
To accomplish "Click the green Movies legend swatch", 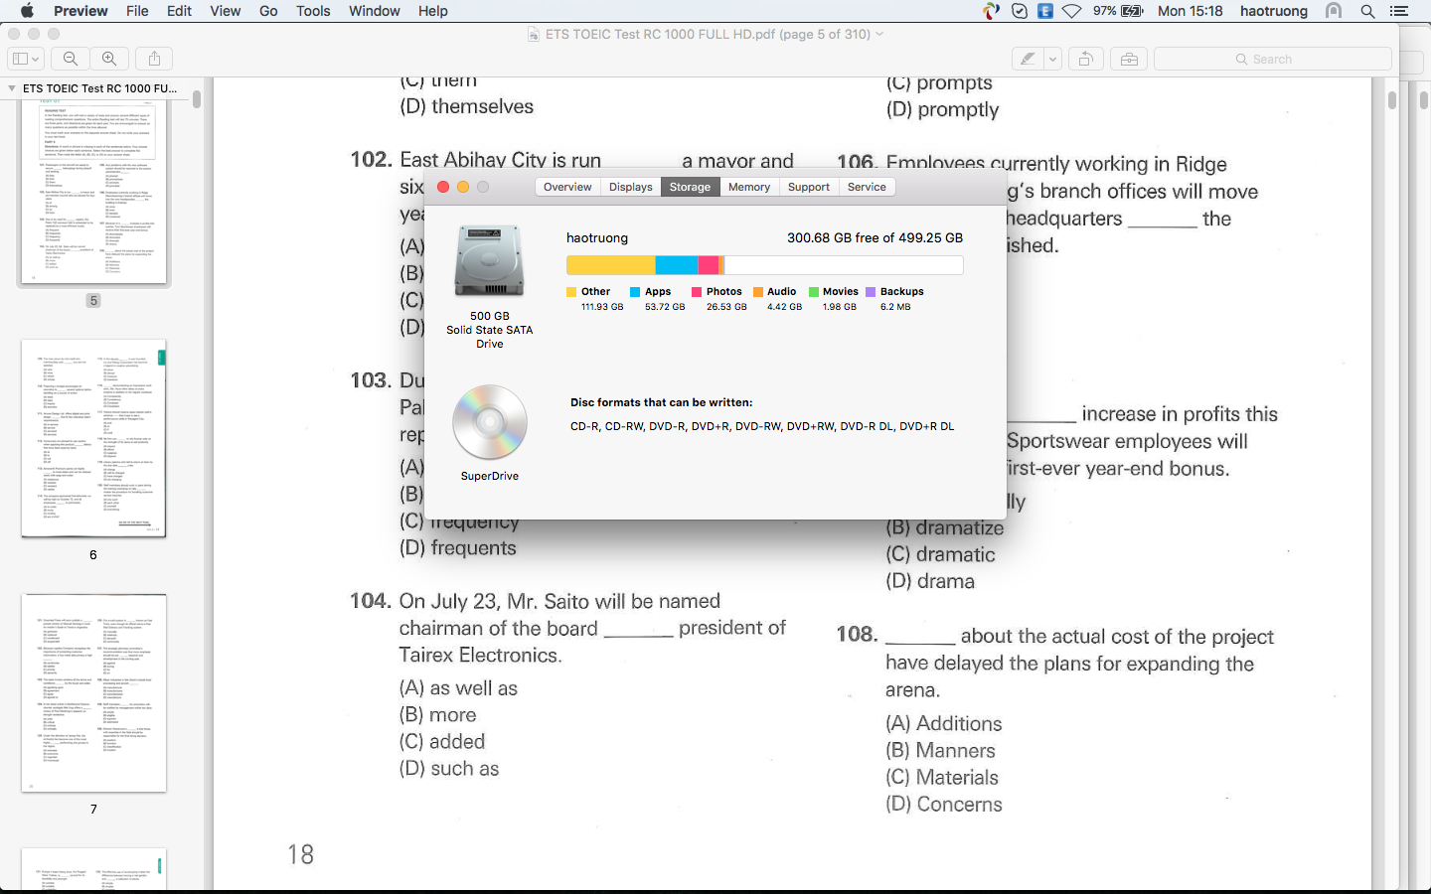I will pyautogui.click(x=814, y=292).
